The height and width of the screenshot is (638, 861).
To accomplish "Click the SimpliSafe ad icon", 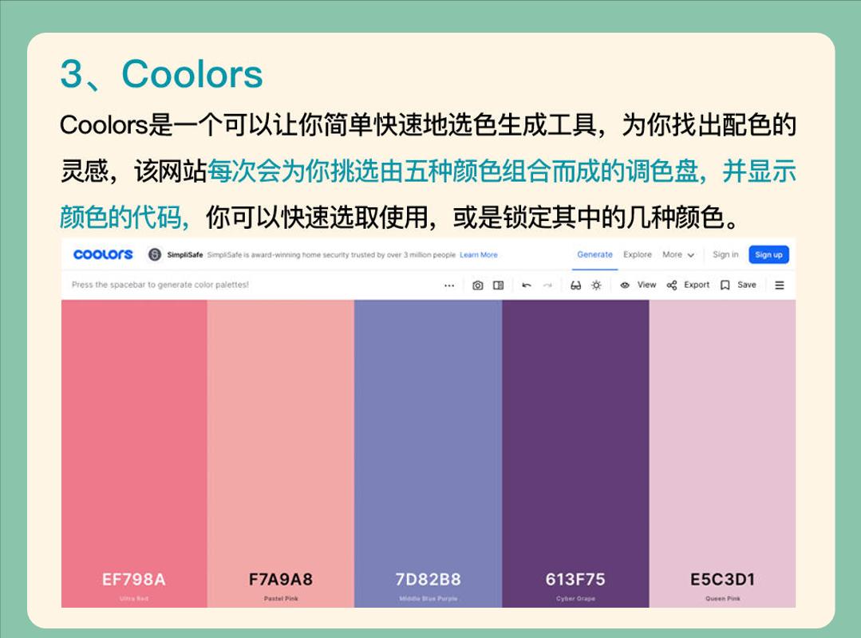I will coord(155,254).
